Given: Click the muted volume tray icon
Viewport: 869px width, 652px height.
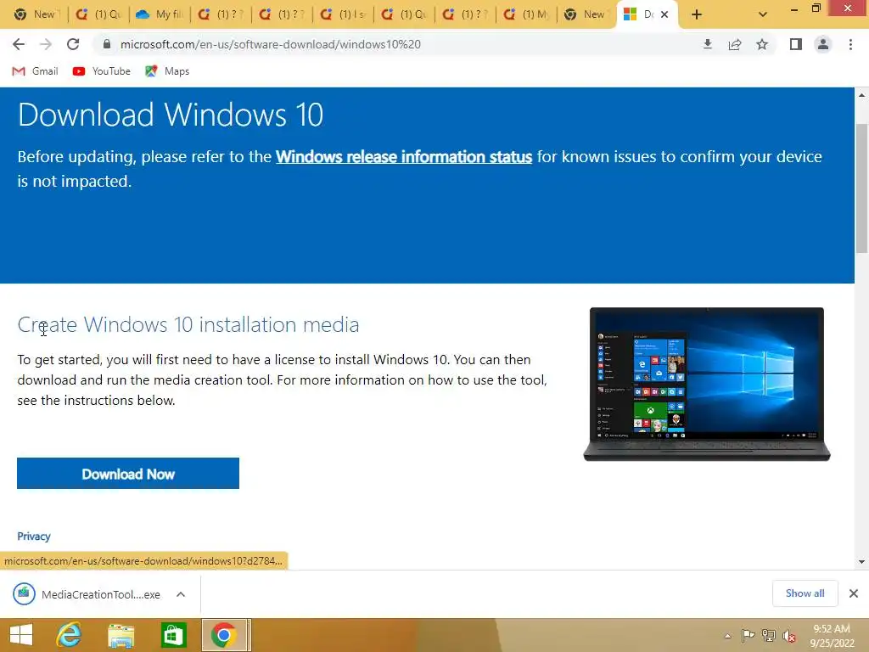Looking at the screenshot, I should pos(789,636).
